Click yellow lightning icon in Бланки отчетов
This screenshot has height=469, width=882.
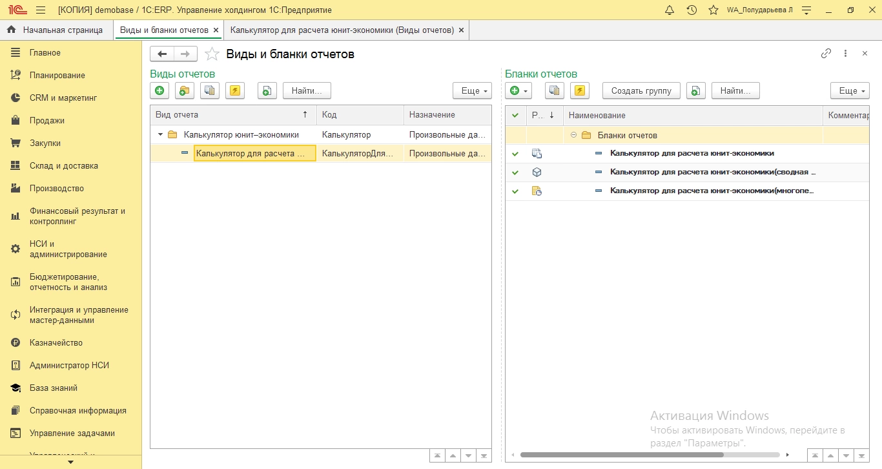click(x=580, y=91)
